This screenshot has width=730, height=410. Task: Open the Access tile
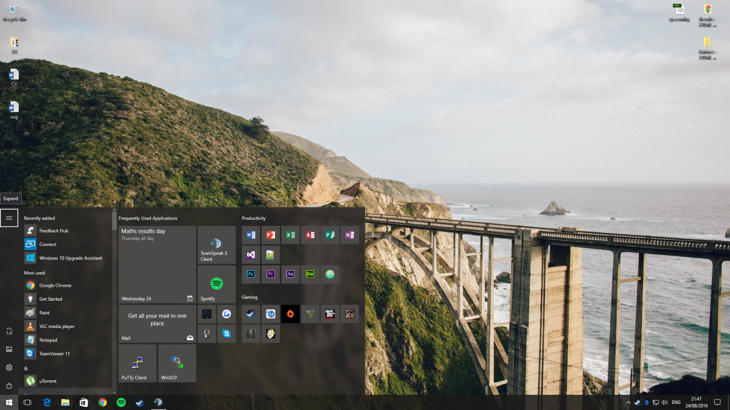point(310,235)
